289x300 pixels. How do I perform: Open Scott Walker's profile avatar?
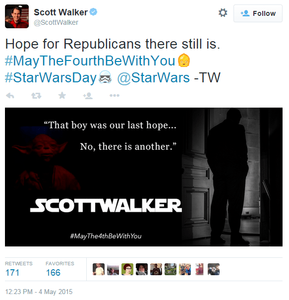point(17,16)
